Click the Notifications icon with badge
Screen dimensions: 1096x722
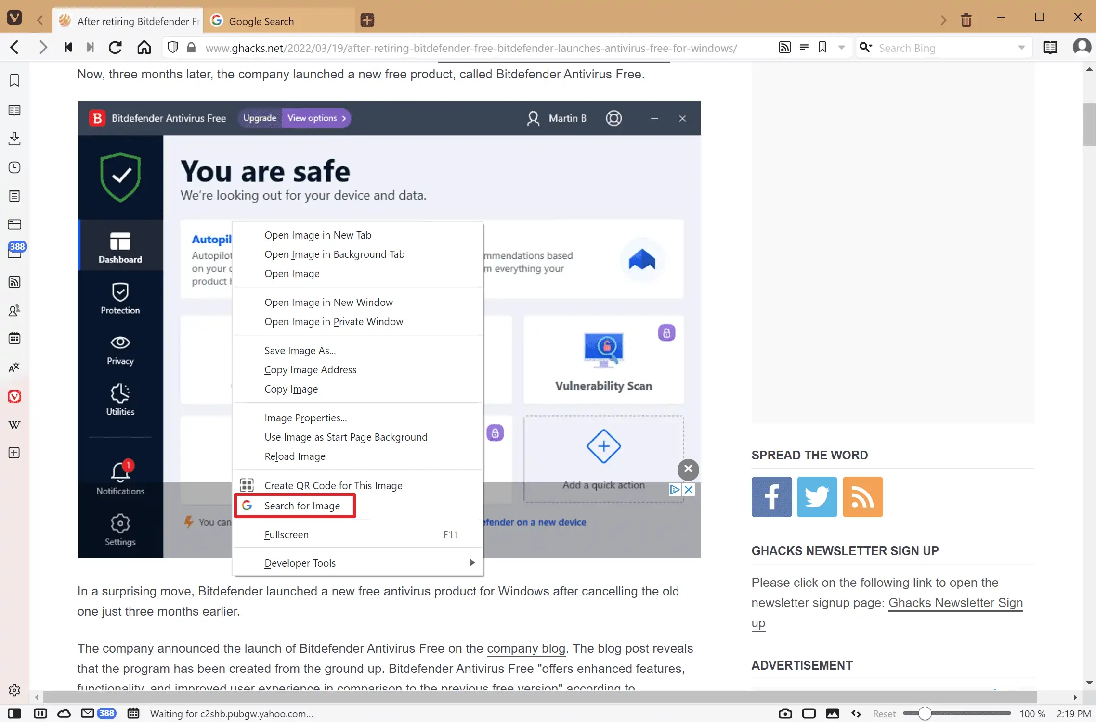pos(119,470)
